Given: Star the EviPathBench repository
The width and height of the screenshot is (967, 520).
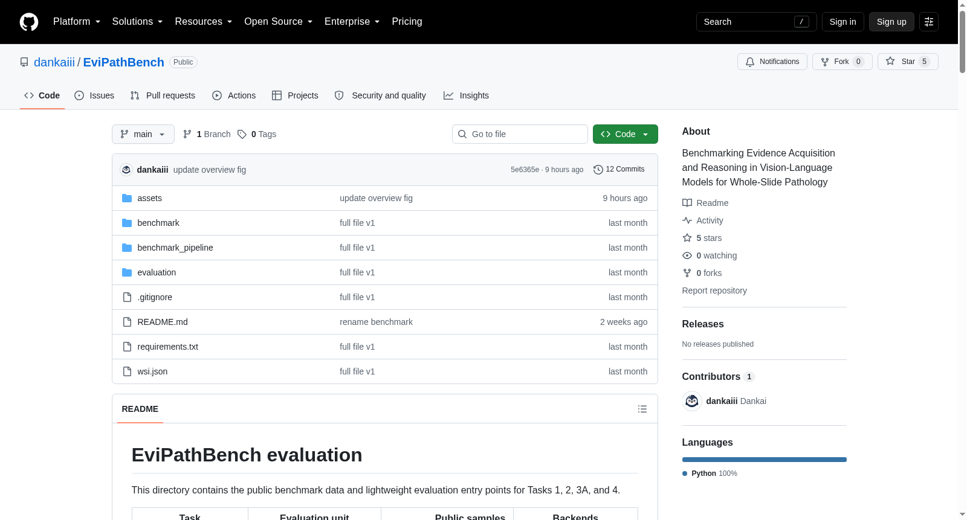Looking at the screenshot, I should pos(908,62).
